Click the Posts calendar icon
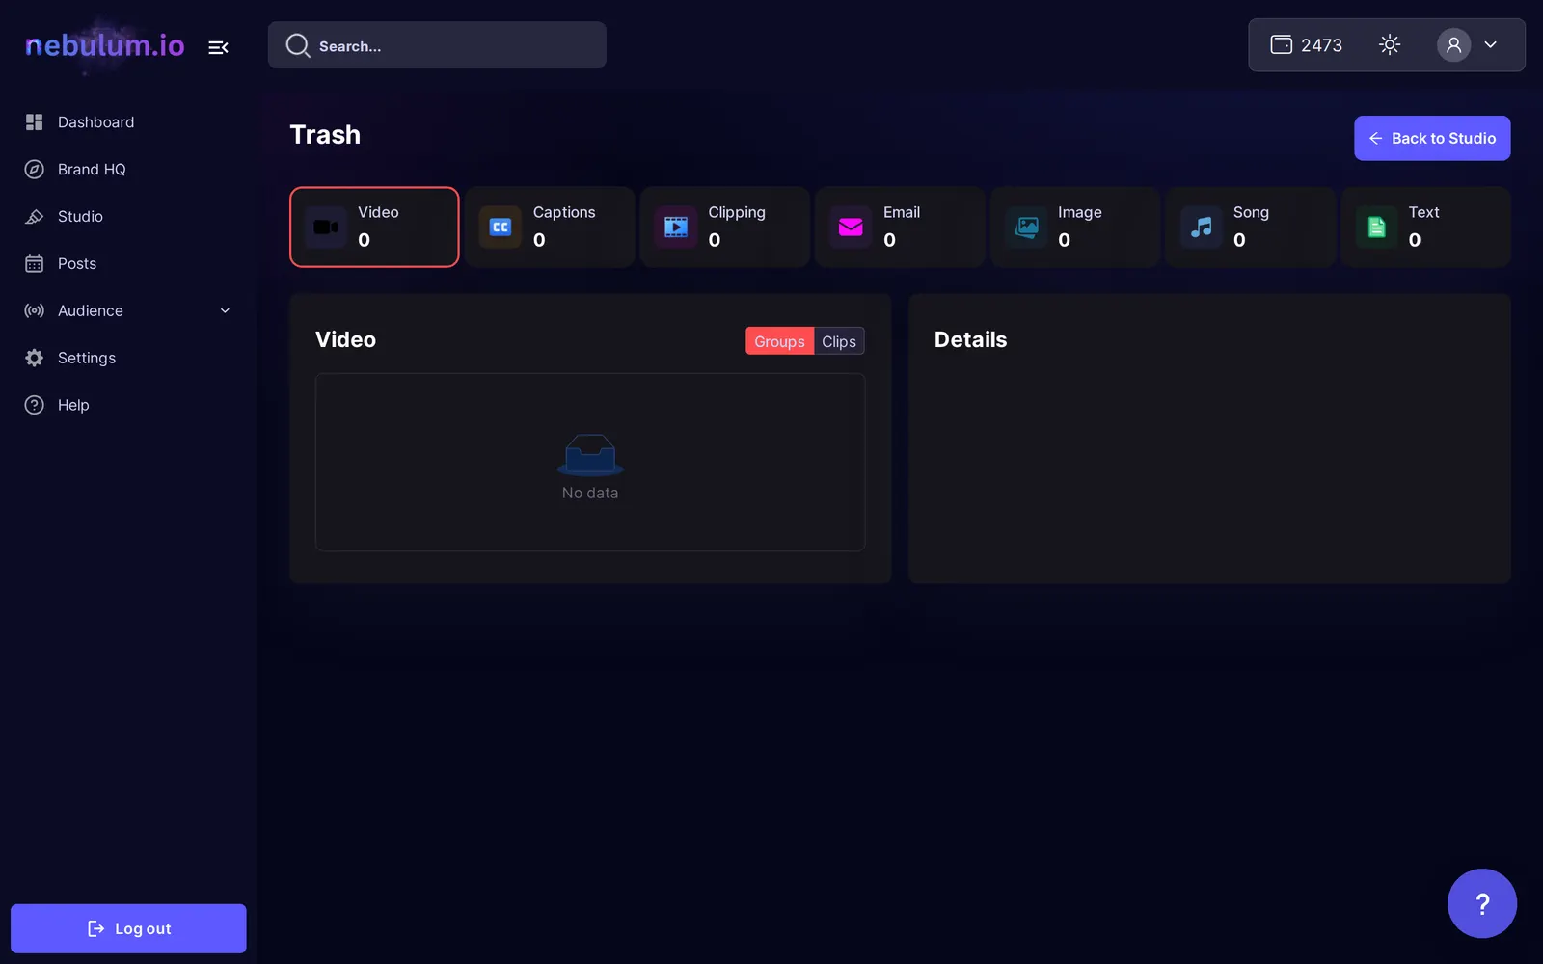Screen dimensions: 1543x964 pos(35,264)
